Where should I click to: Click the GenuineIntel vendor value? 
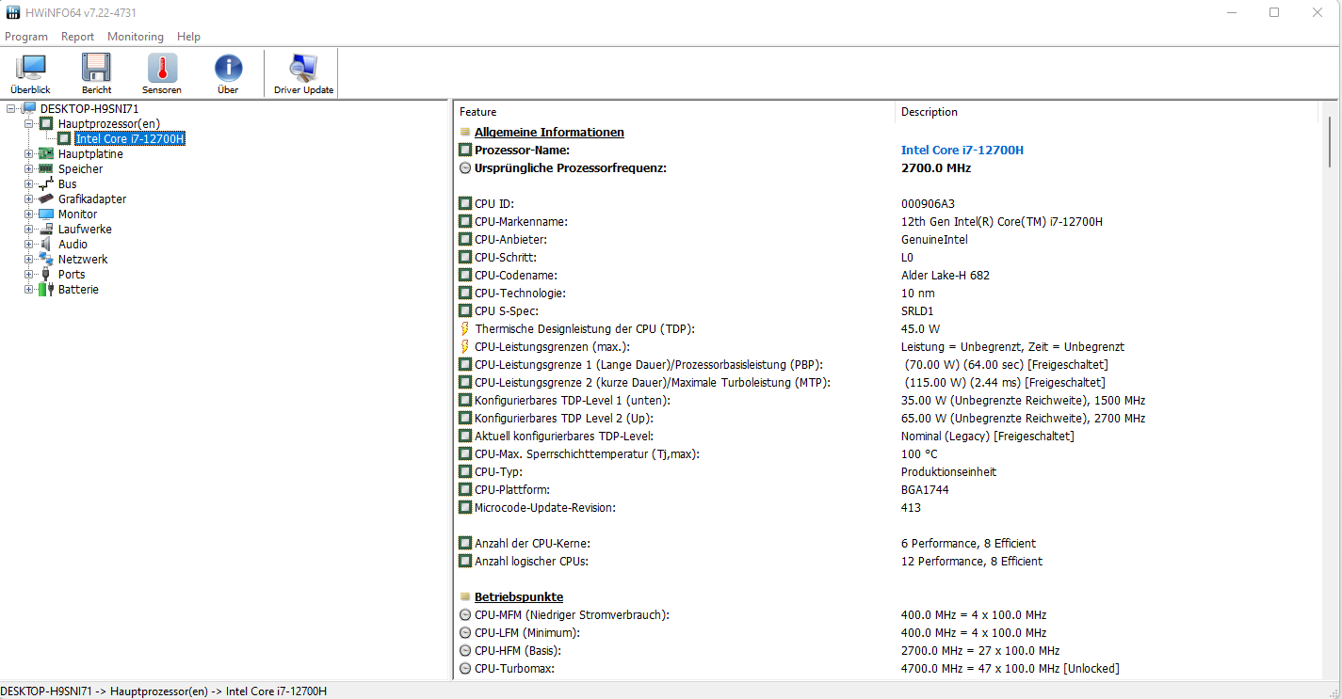click(x=934, y=240)
